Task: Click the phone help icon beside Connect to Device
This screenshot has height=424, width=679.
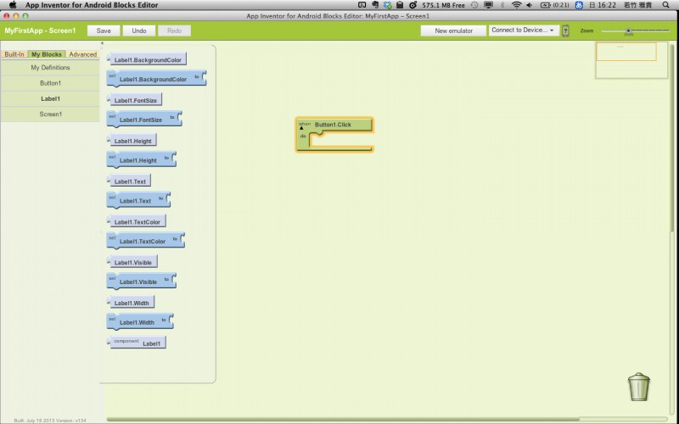Action: (x=565, y=31)
